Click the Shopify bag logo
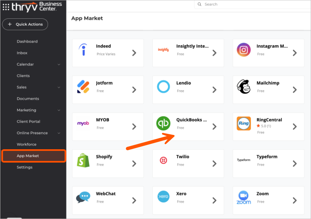 pyautogui.click(x=83, y=160)
